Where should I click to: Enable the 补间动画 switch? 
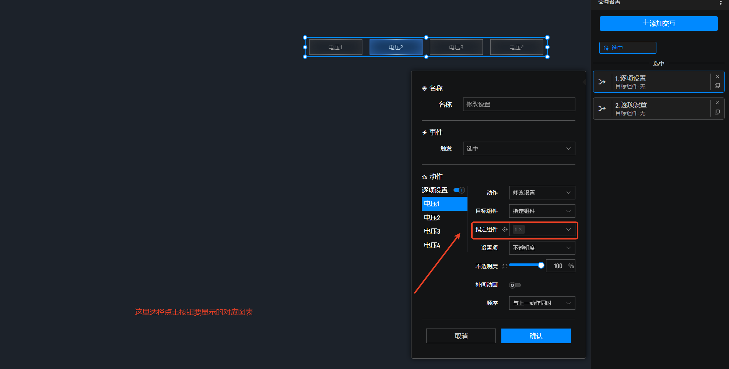(x=515, y=285)
